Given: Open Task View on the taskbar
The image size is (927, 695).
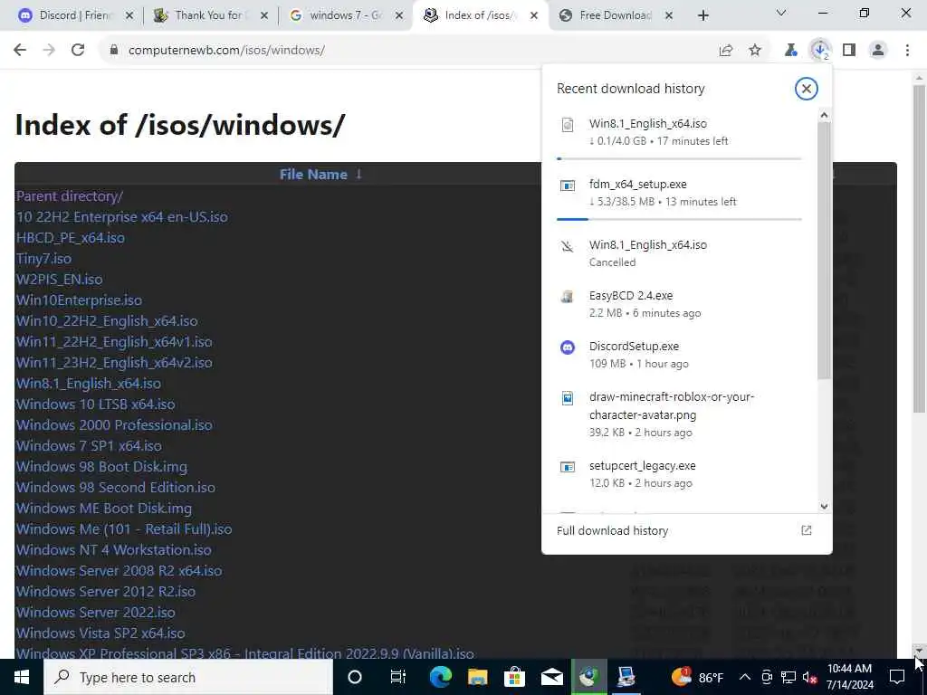Looking at the screenshot, I should [398, 677].
